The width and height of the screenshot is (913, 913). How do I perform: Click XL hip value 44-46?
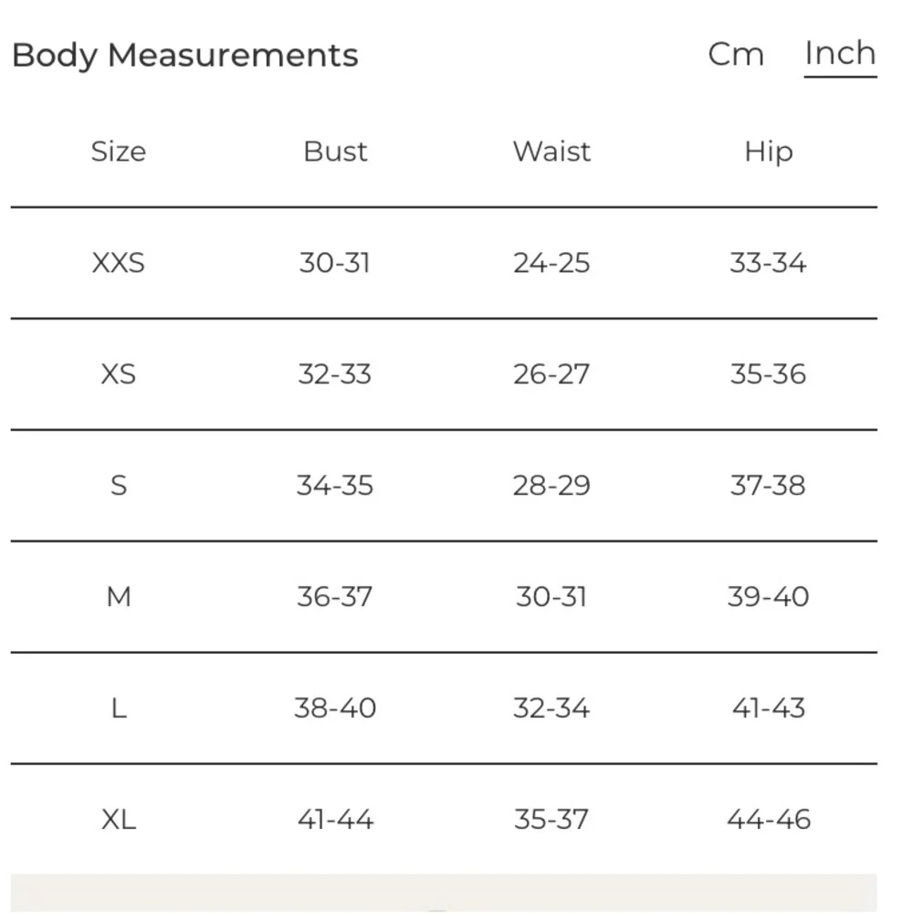768,819
